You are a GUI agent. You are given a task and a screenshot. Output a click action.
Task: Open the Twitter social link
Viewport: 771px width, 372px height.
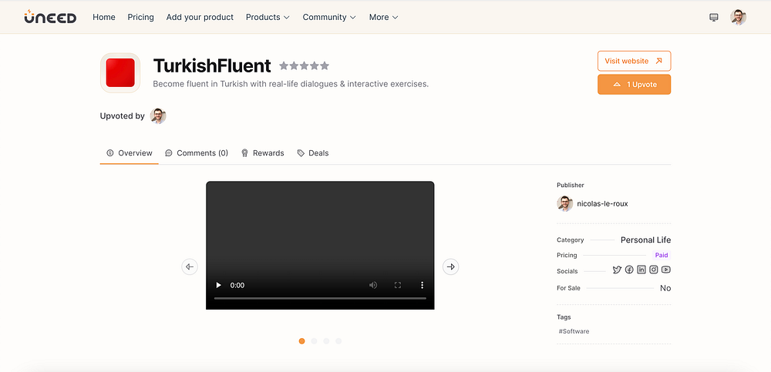(x=617, y=270)
